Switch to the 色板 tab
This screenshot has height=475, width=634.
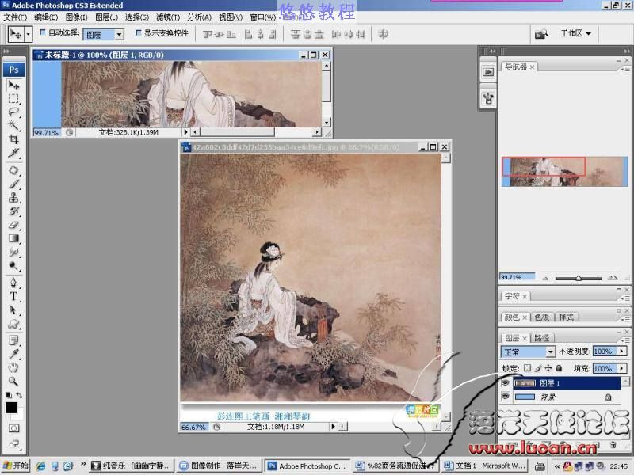click(542, 317)
